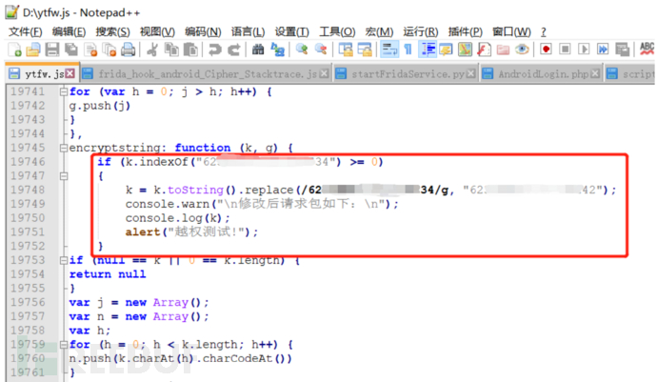The image size is (657, 382).
Task: Play back the recorded macro
Action: 584,50
